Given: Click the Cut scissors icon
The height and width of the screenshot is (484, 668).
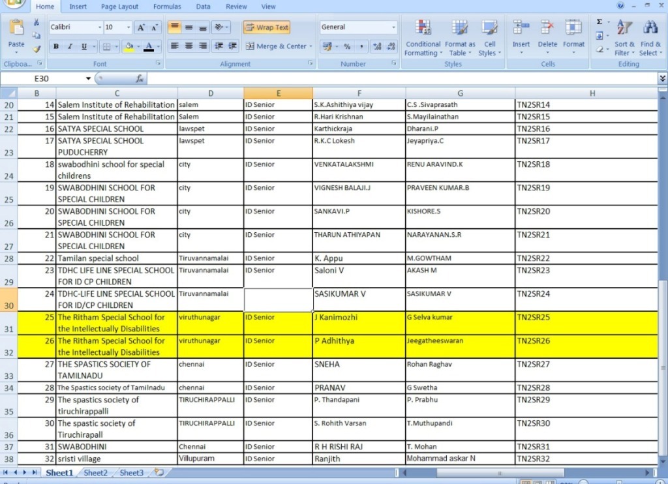Looking at the screenshot, I should [x=37, y=23].
